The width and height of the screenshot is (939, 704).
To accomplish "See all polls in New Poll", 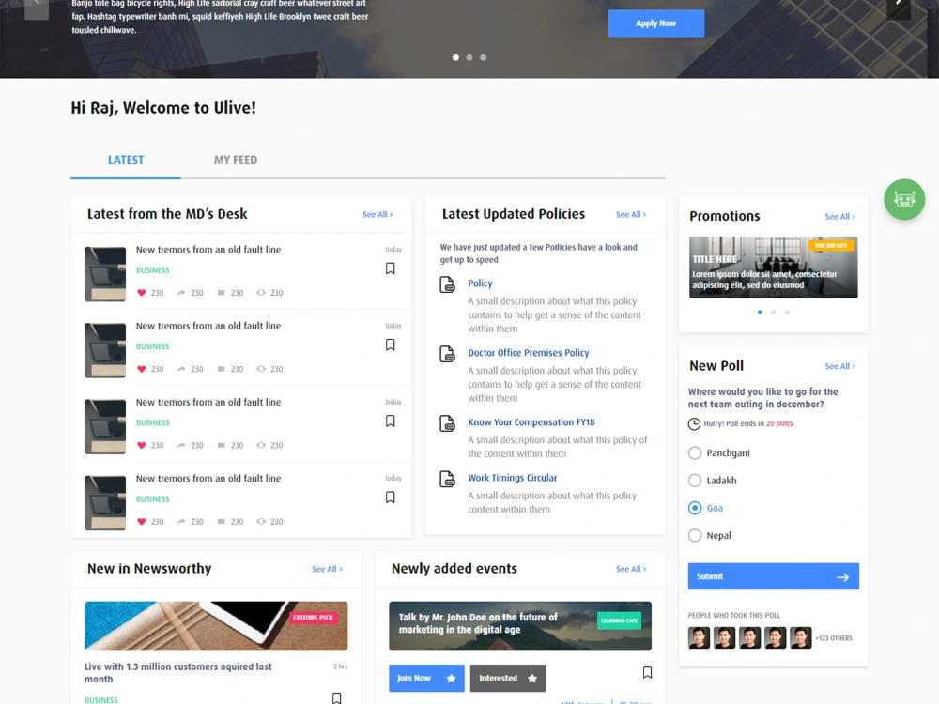I will click(x=840, y=366).
